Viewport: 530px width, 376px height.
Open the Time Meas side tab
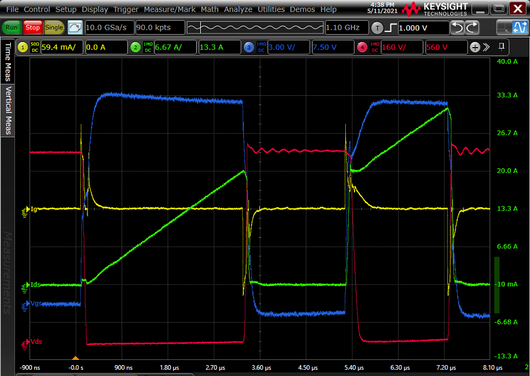coord(8,62)
